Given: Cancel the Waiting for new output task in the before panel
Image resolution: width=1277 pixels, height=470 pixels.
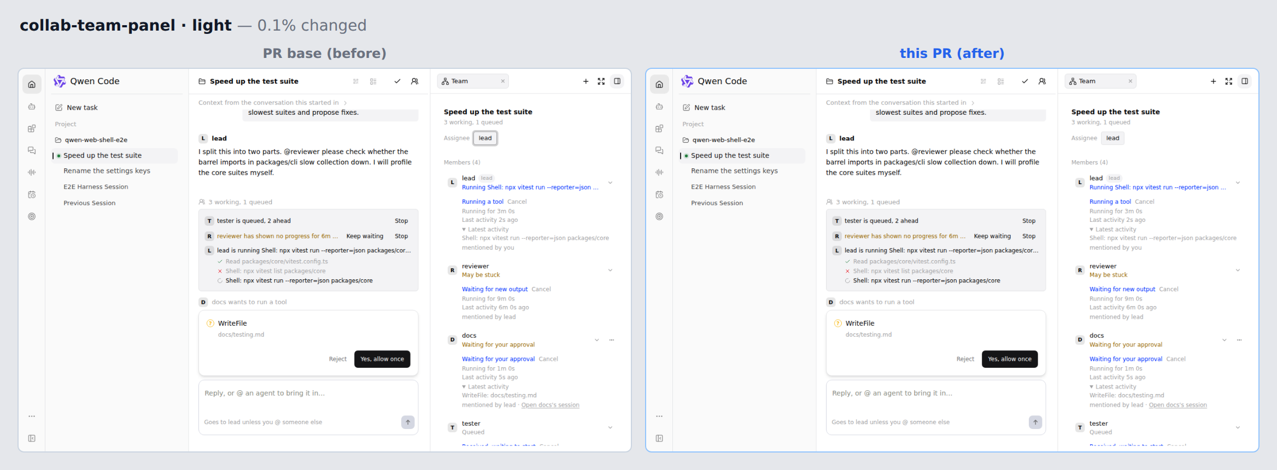Looking at the screenshot, I should point(541,289).
